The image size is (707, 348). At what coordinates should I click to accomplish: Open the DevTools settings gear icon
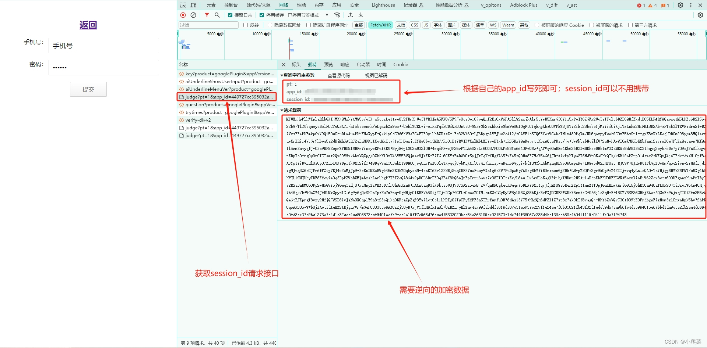click(x=680, y=5)
